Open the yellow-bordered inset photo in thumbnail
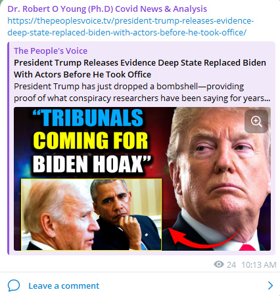This screenshot has height=296, width=280. pyautogui.click(x=91, y=215)
